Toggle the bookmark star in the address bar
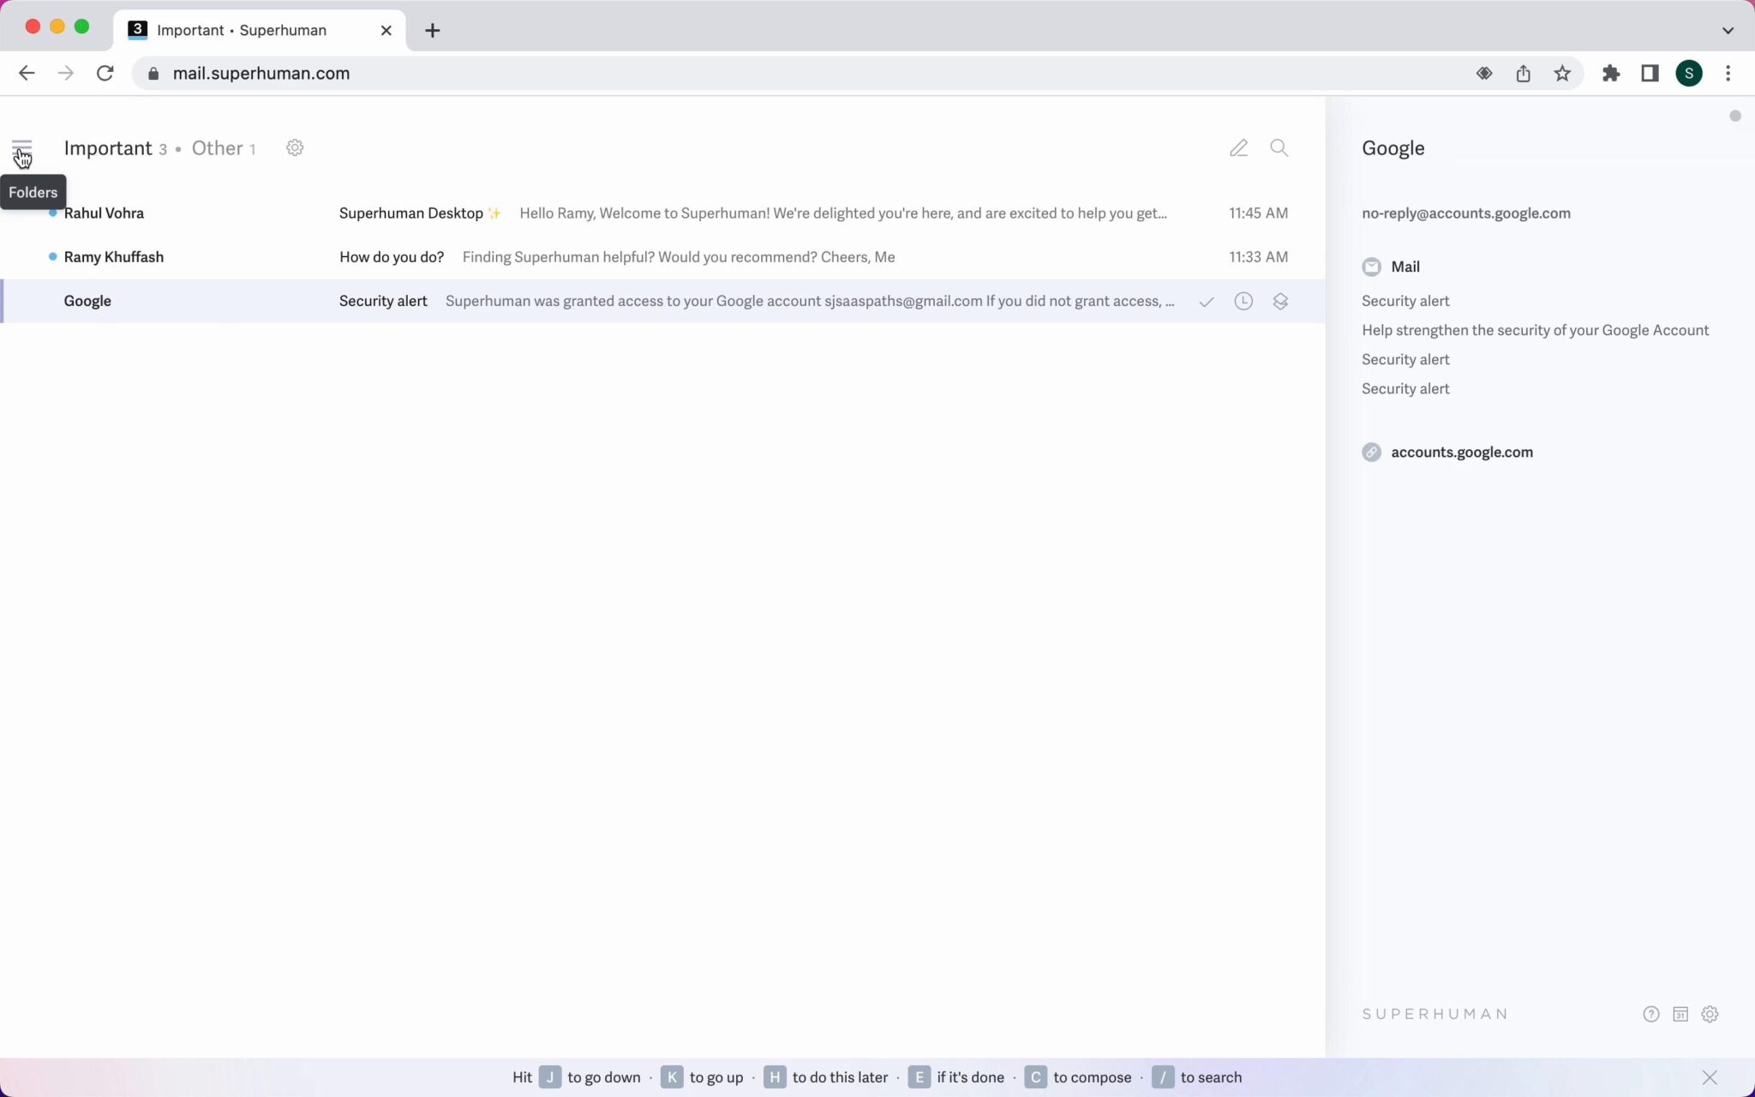Viewport: 1755px width, 1097px height. click(x=1561, y=73)
